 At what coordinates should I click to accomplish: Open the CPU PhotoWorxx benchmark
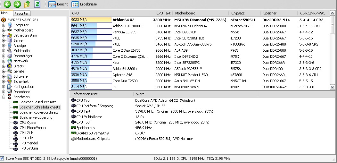pyautogui.click(x=33, y=128)
